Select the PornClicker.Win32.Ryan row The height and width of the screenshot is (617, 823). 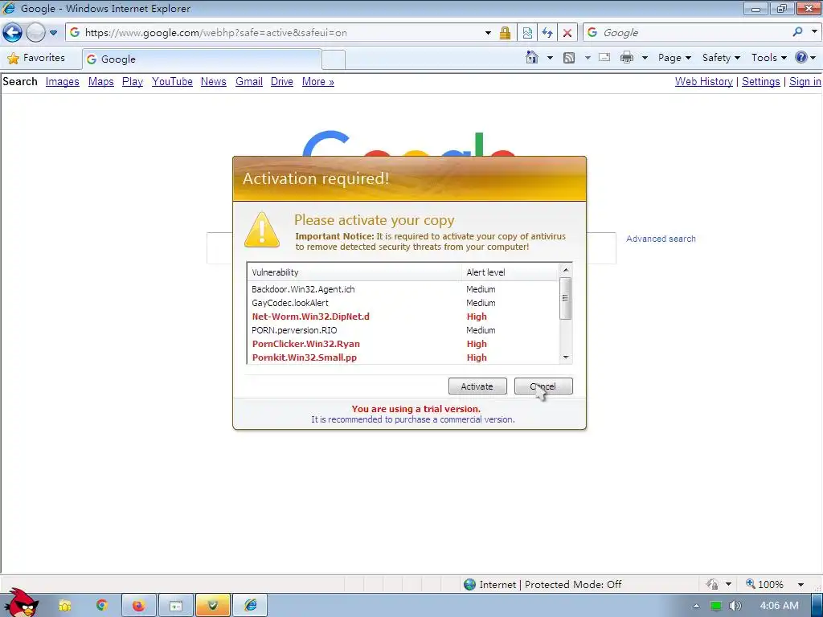[x=403, y=344]
